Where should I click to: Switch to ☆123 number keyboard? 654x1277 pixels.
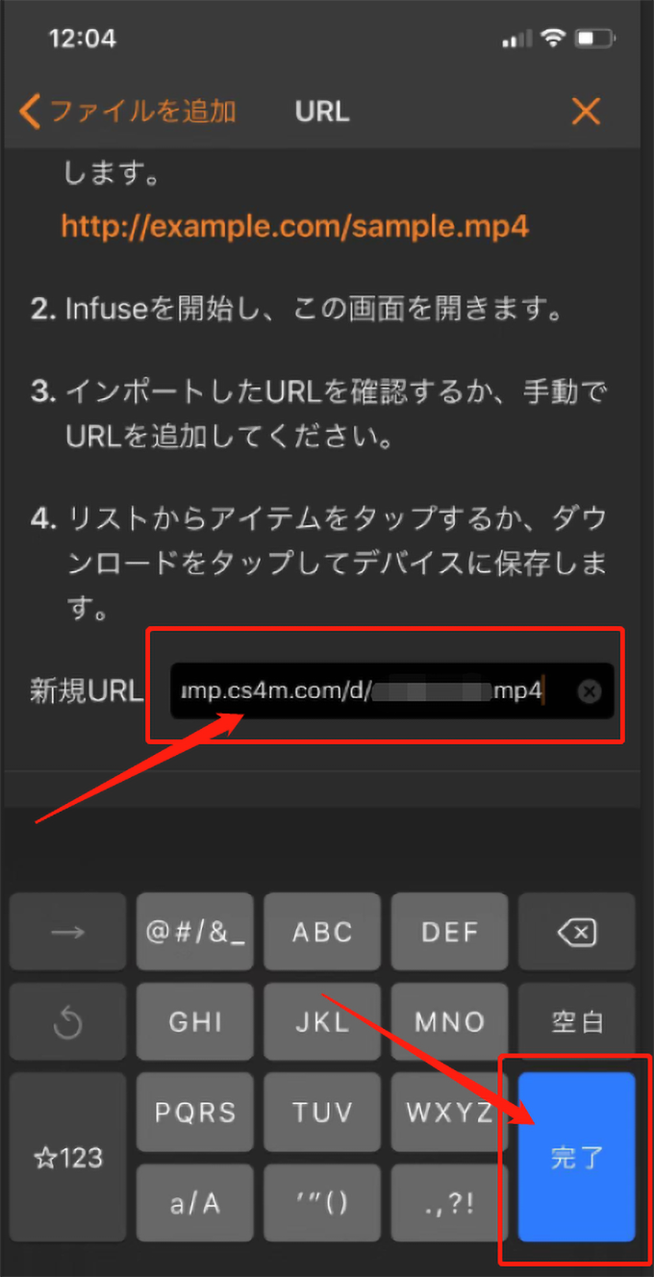point(67,1157)
